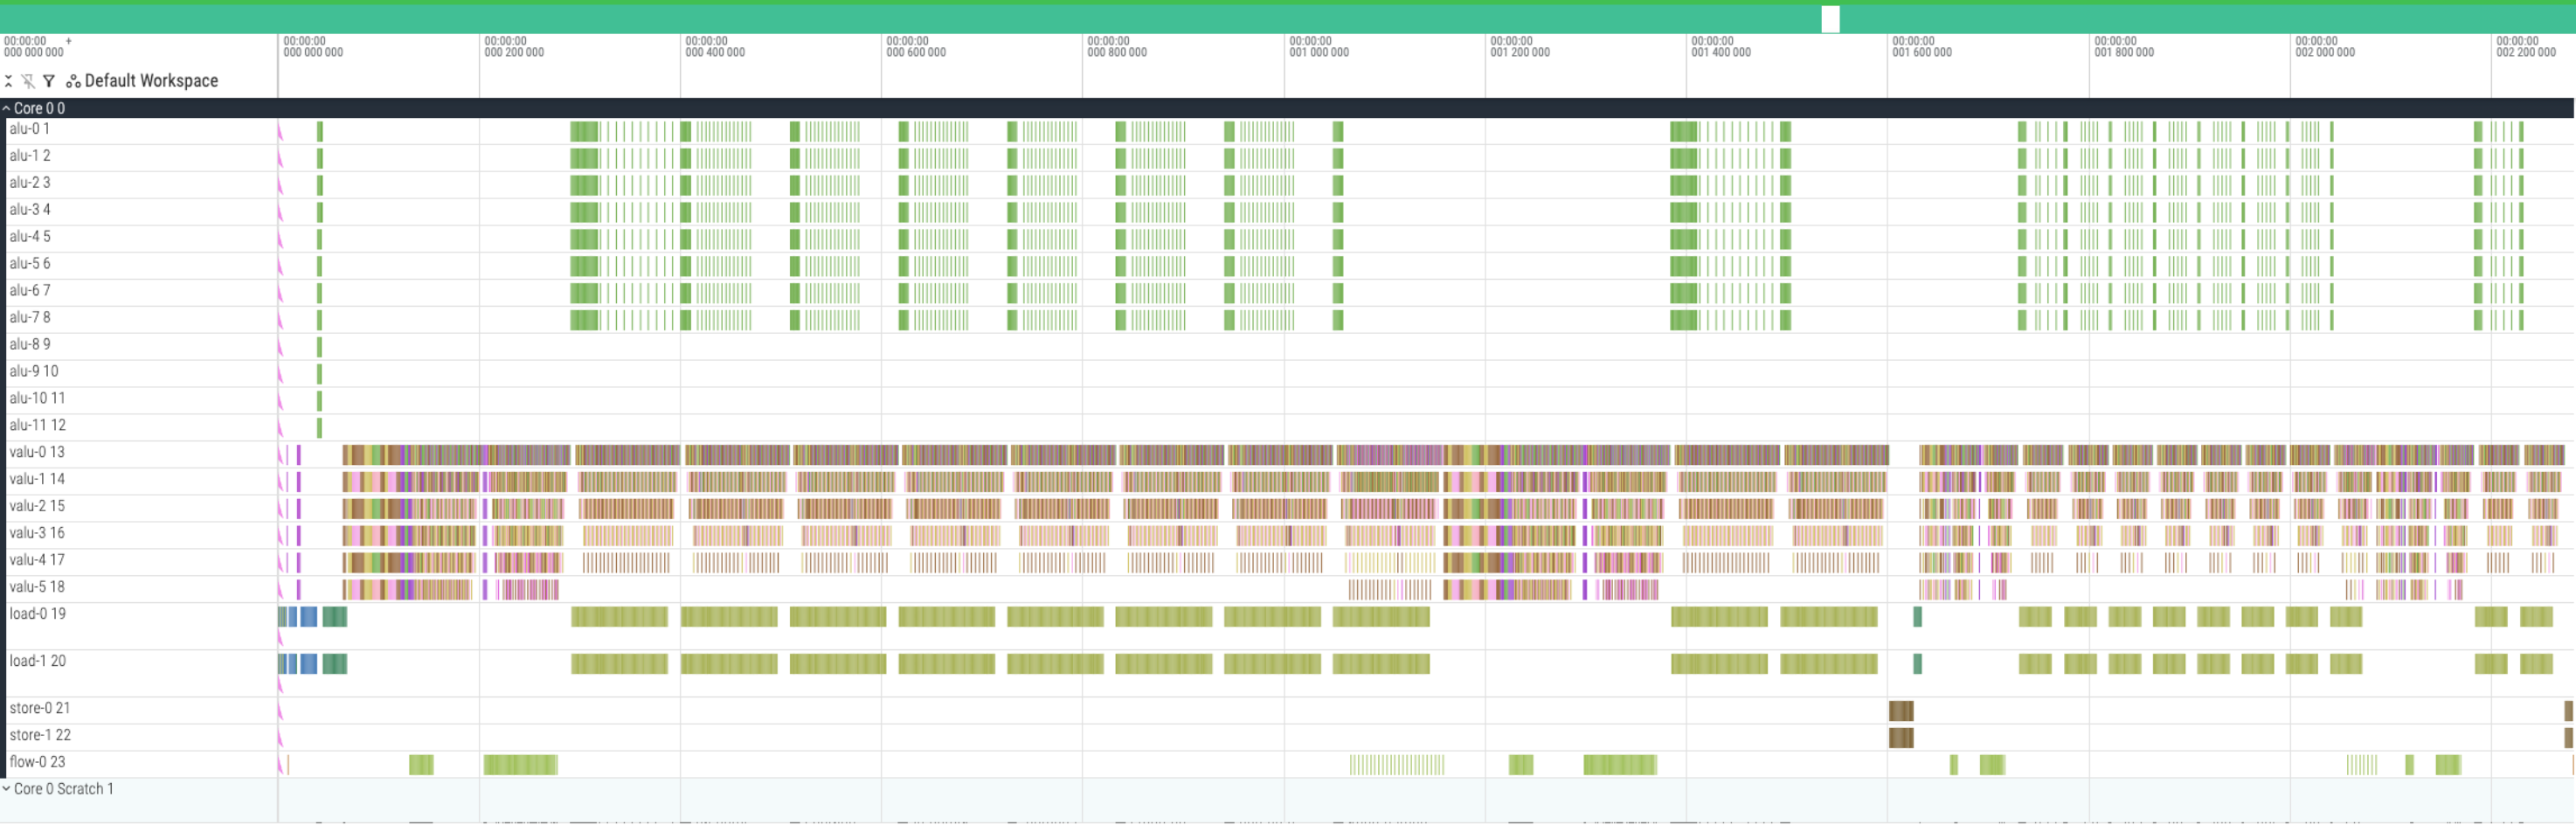This screenshot has height=825, width=2576.
Task: Open the Default Workspace menu
Action: tap(151, 81)
